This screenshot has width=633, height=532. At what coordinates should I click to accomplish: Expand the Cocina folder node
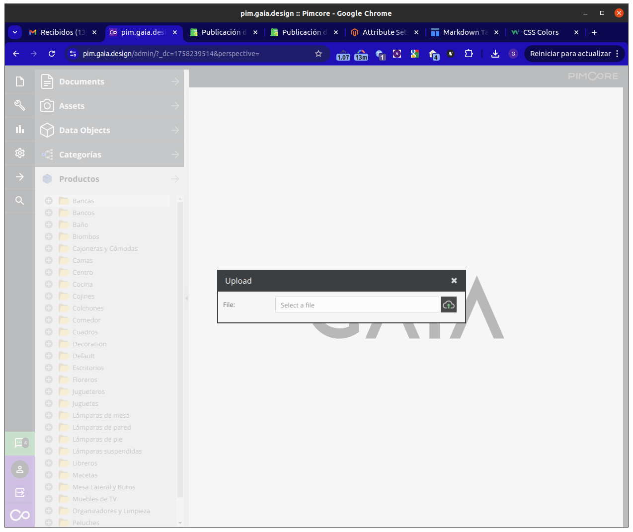(x=49, y=284)
